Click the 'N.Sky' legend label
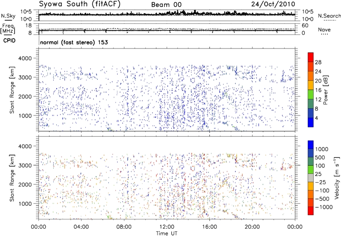The height and width of the screenshot is (236, 341). [x=8, y=16]
